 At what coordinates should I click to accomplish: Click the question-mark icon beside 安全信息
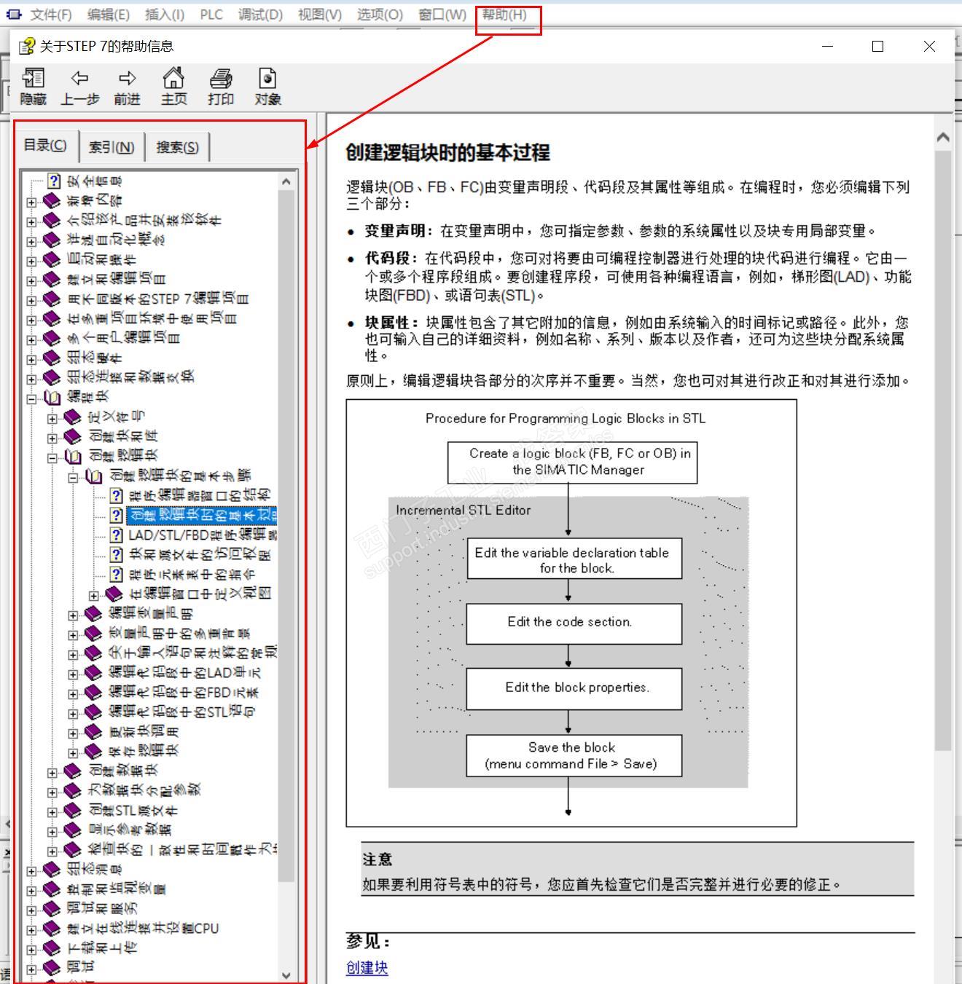pyautogui.click(x=54, y=181)
